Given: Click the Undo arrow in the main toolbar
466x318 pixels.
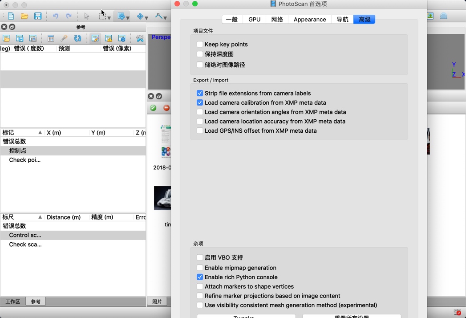Looking at the screenshot, I should click(56, 16).
